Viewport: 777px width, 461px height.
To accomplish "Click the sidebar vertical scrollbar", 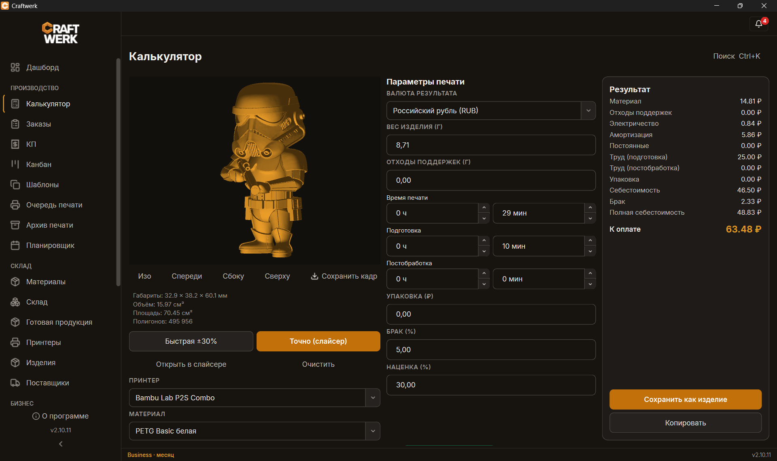I will click(x=118, y=172).
